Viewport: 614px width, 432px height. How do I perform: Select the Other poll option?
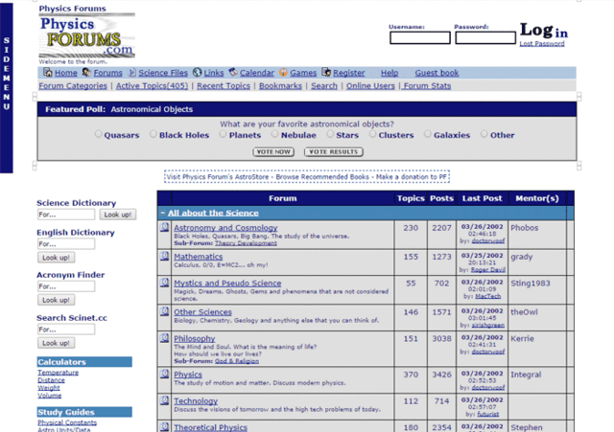click(484, 134)
